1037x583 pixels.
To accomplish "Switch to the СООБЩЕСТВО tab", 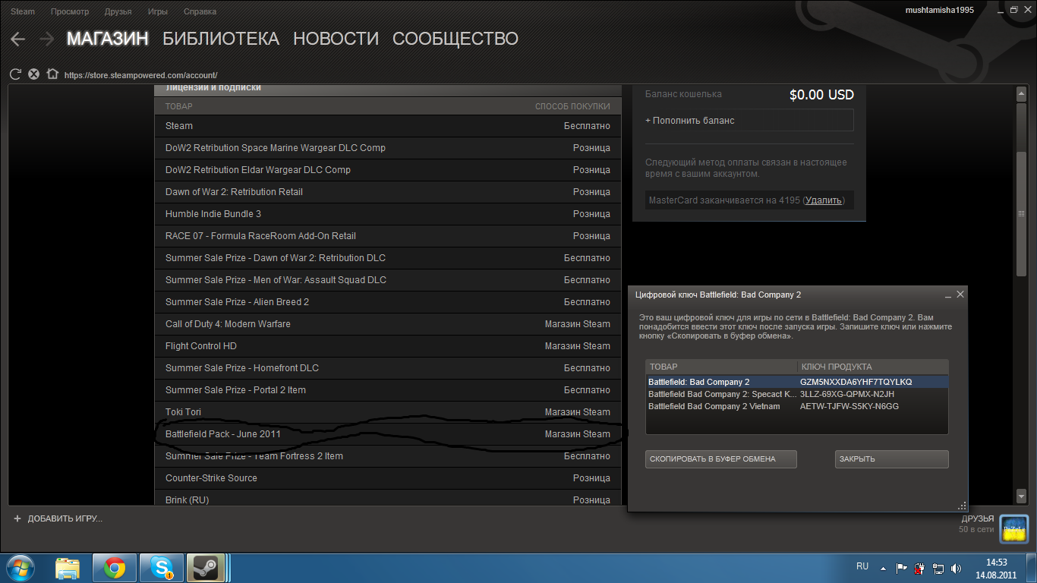I will pos(455,39).
